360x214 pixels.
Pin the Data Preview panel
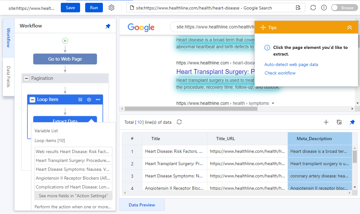352,122
